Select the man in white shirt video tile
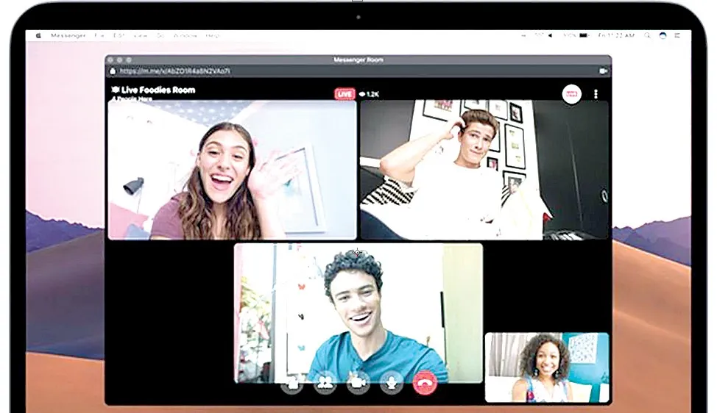The image size is (717, 413). point(484,170)
